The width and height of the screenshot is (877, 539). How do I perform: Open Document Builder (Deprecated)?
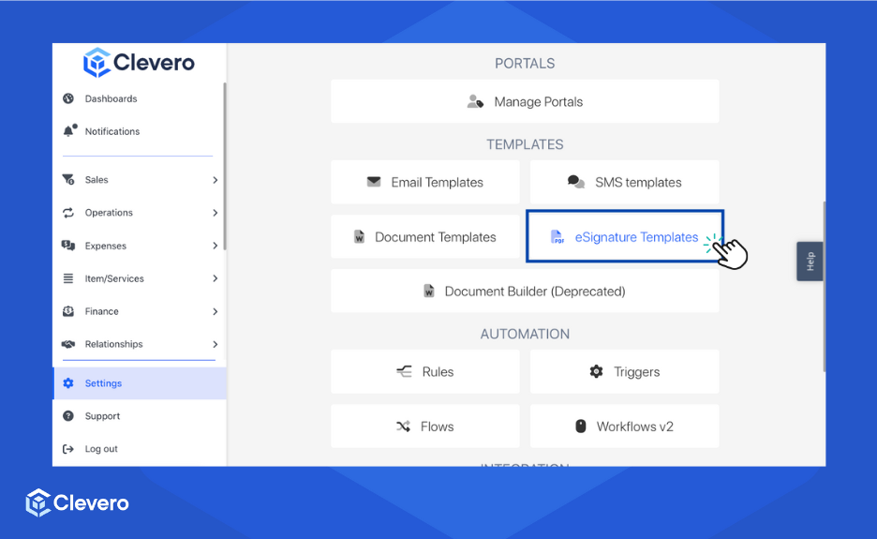tap(525, 291)
